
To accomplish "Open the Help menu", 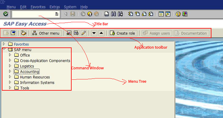I will point(84,7).
